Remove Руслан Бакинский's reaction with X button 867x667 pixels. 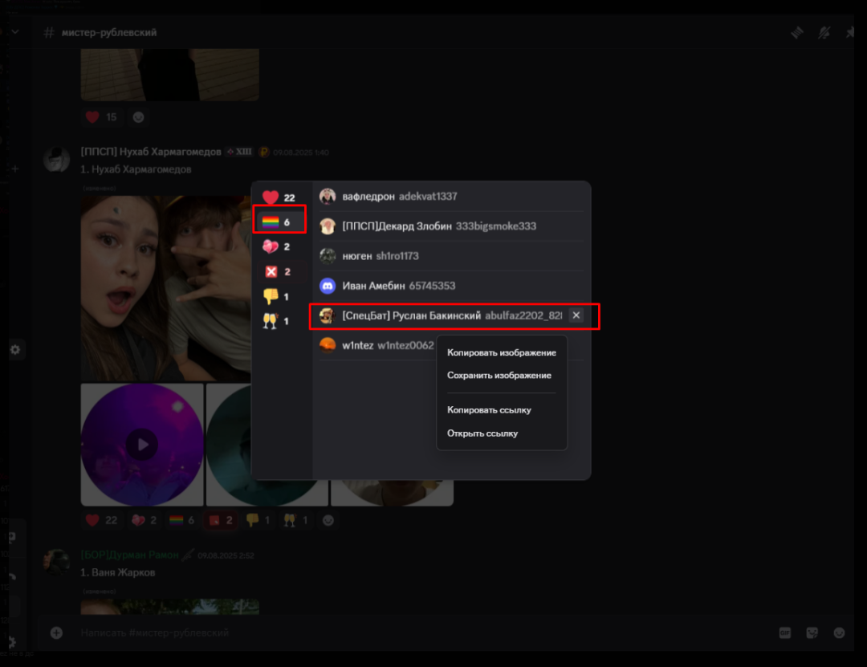(x=576, y=315)
